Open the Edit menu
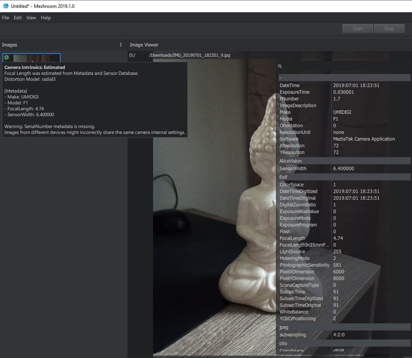Screen dimensions: 412x358 17,18
